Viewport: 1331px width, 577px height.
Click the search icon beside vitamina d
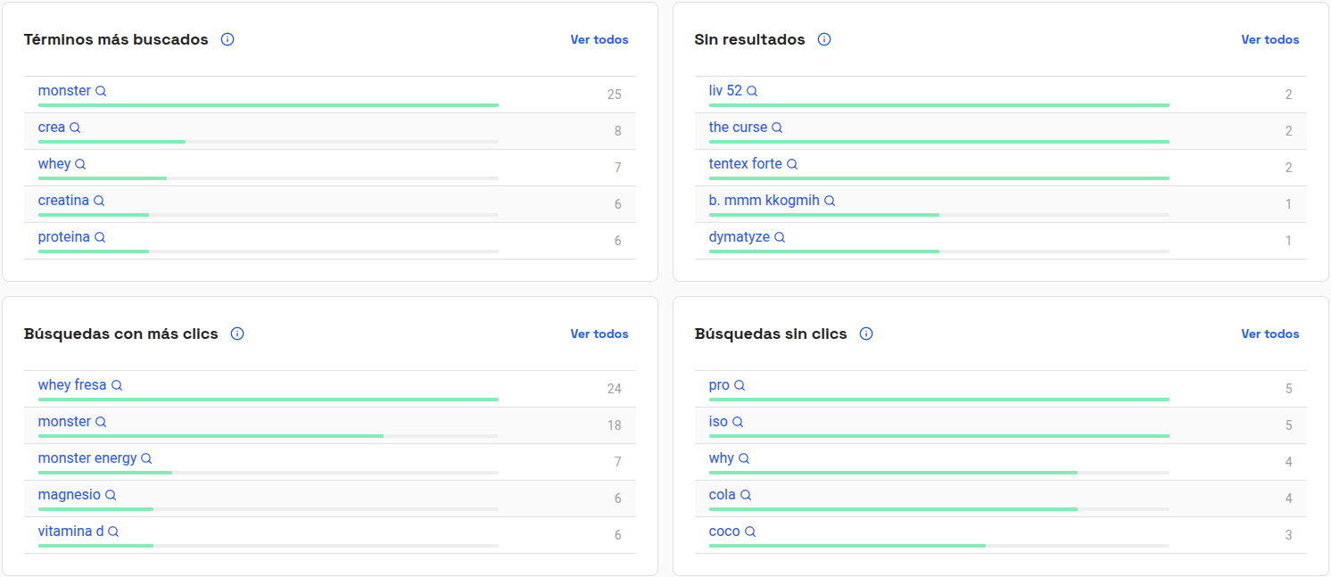pyautogui.click(x=113, y=532)
